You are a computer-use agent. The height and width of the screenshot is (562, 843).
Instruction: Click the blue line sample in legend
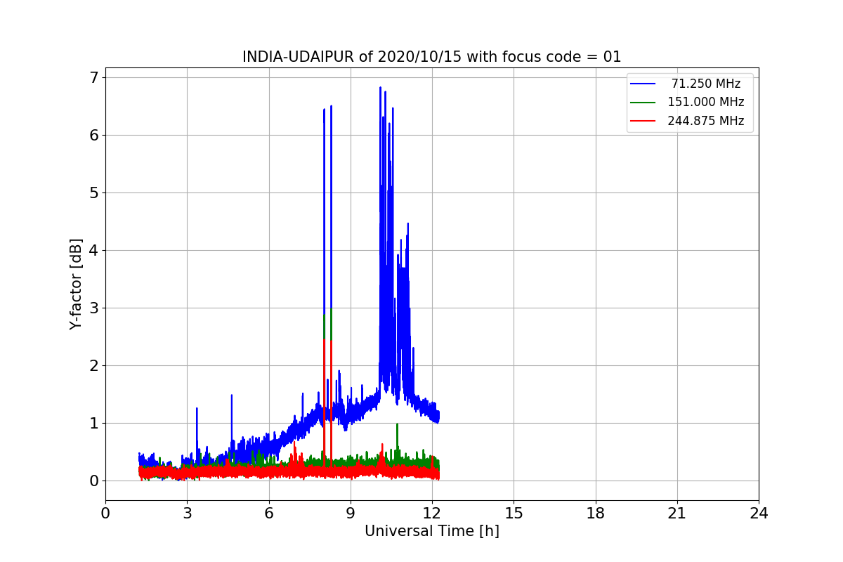(643, 84)
